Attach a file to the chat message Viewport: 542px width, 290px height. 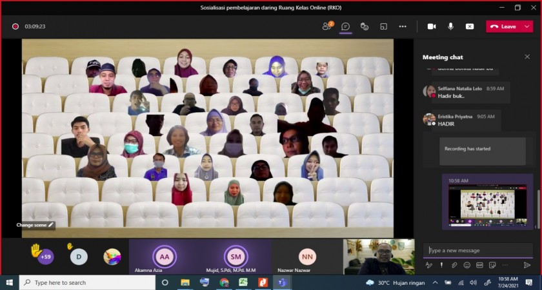click(454, 265)
